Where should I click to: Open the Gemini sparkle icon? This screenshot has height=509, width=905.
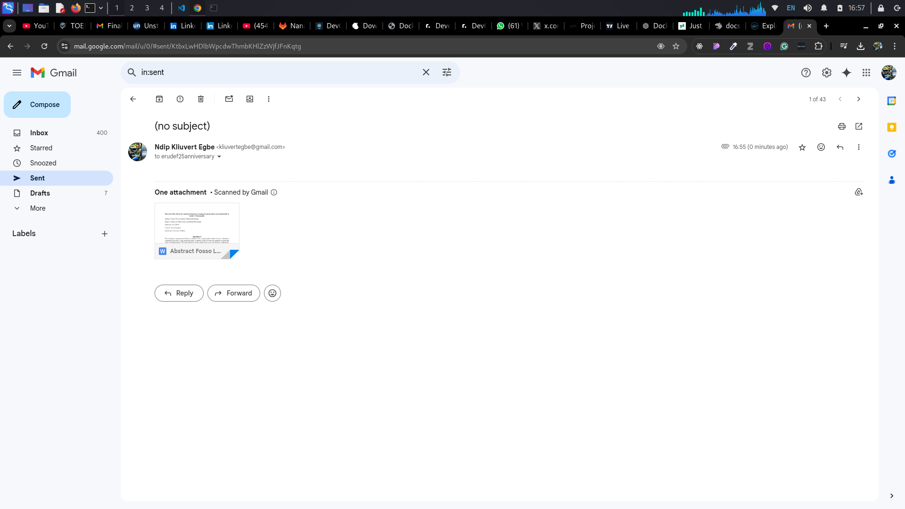coord(847,73)
